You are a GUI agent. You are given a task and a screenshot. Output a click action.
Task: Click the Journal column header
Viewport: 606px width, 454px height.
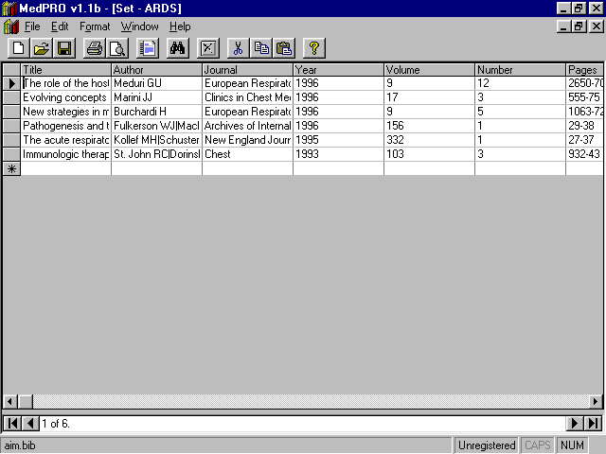[247, 69]
